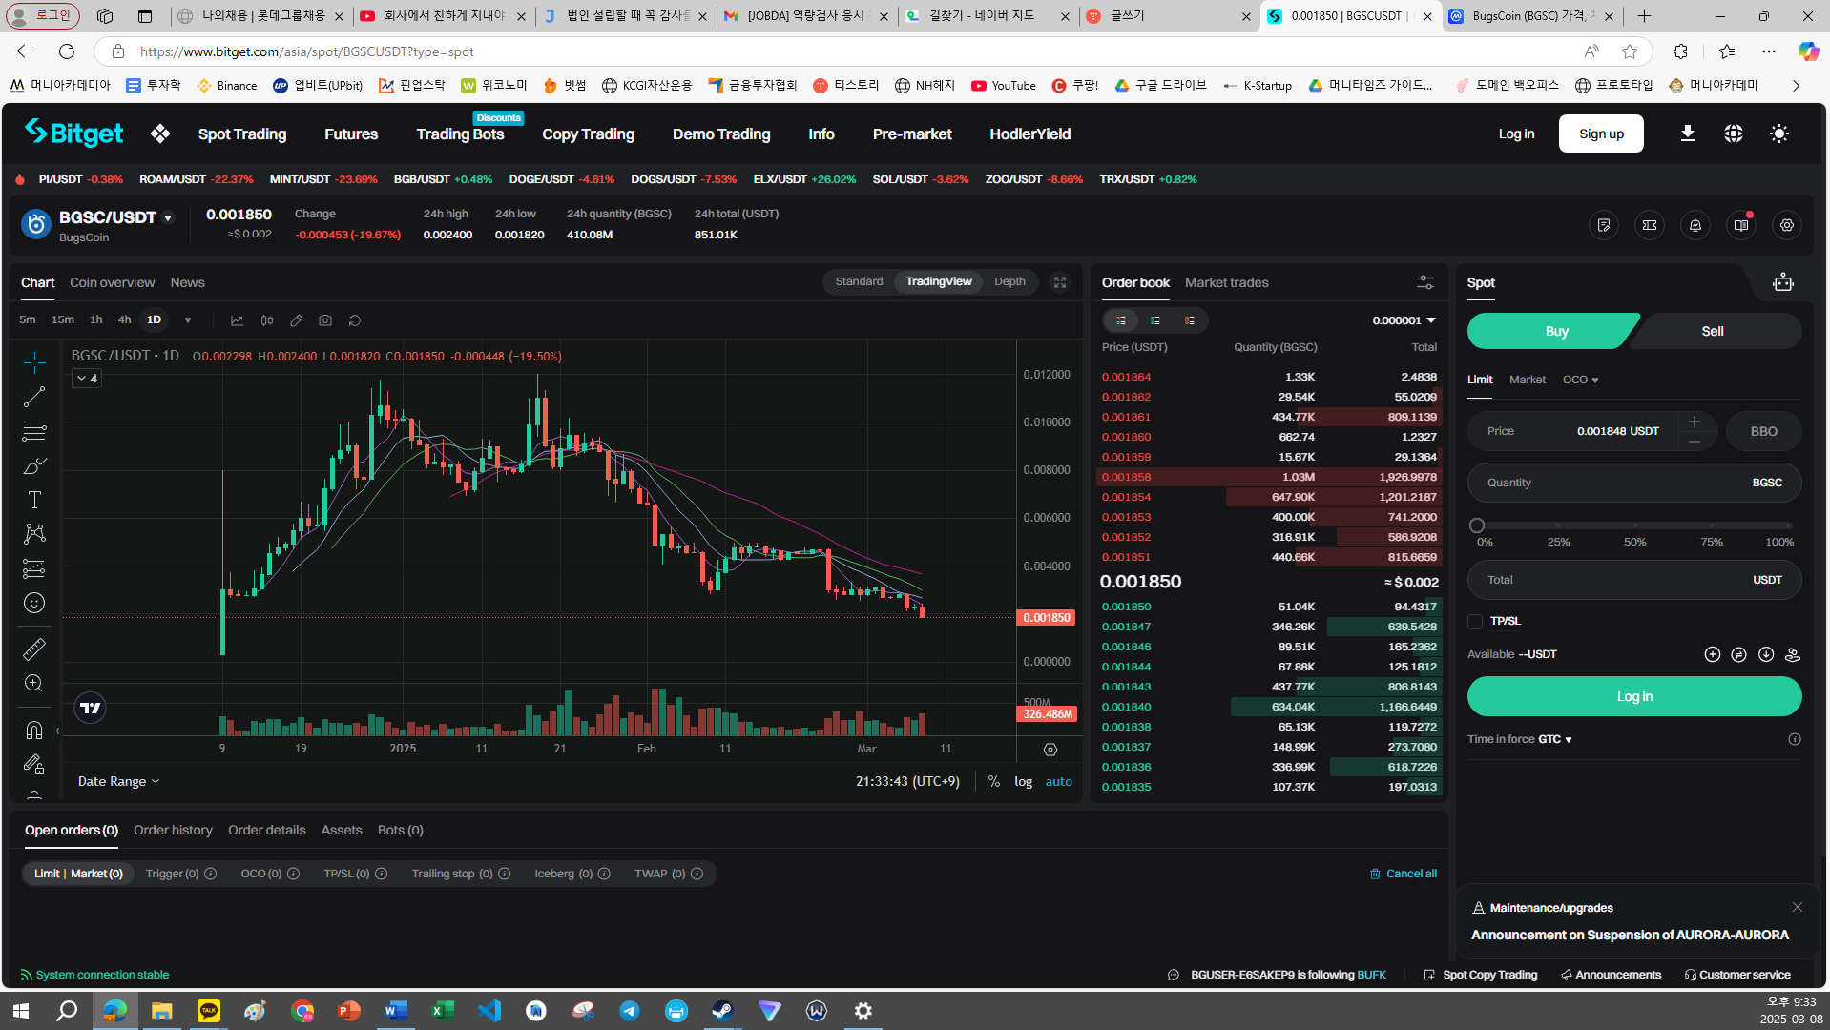Enable the TP/SL checkbox
This screenshot has height=1030, width=1830.
pos(1475,622)
